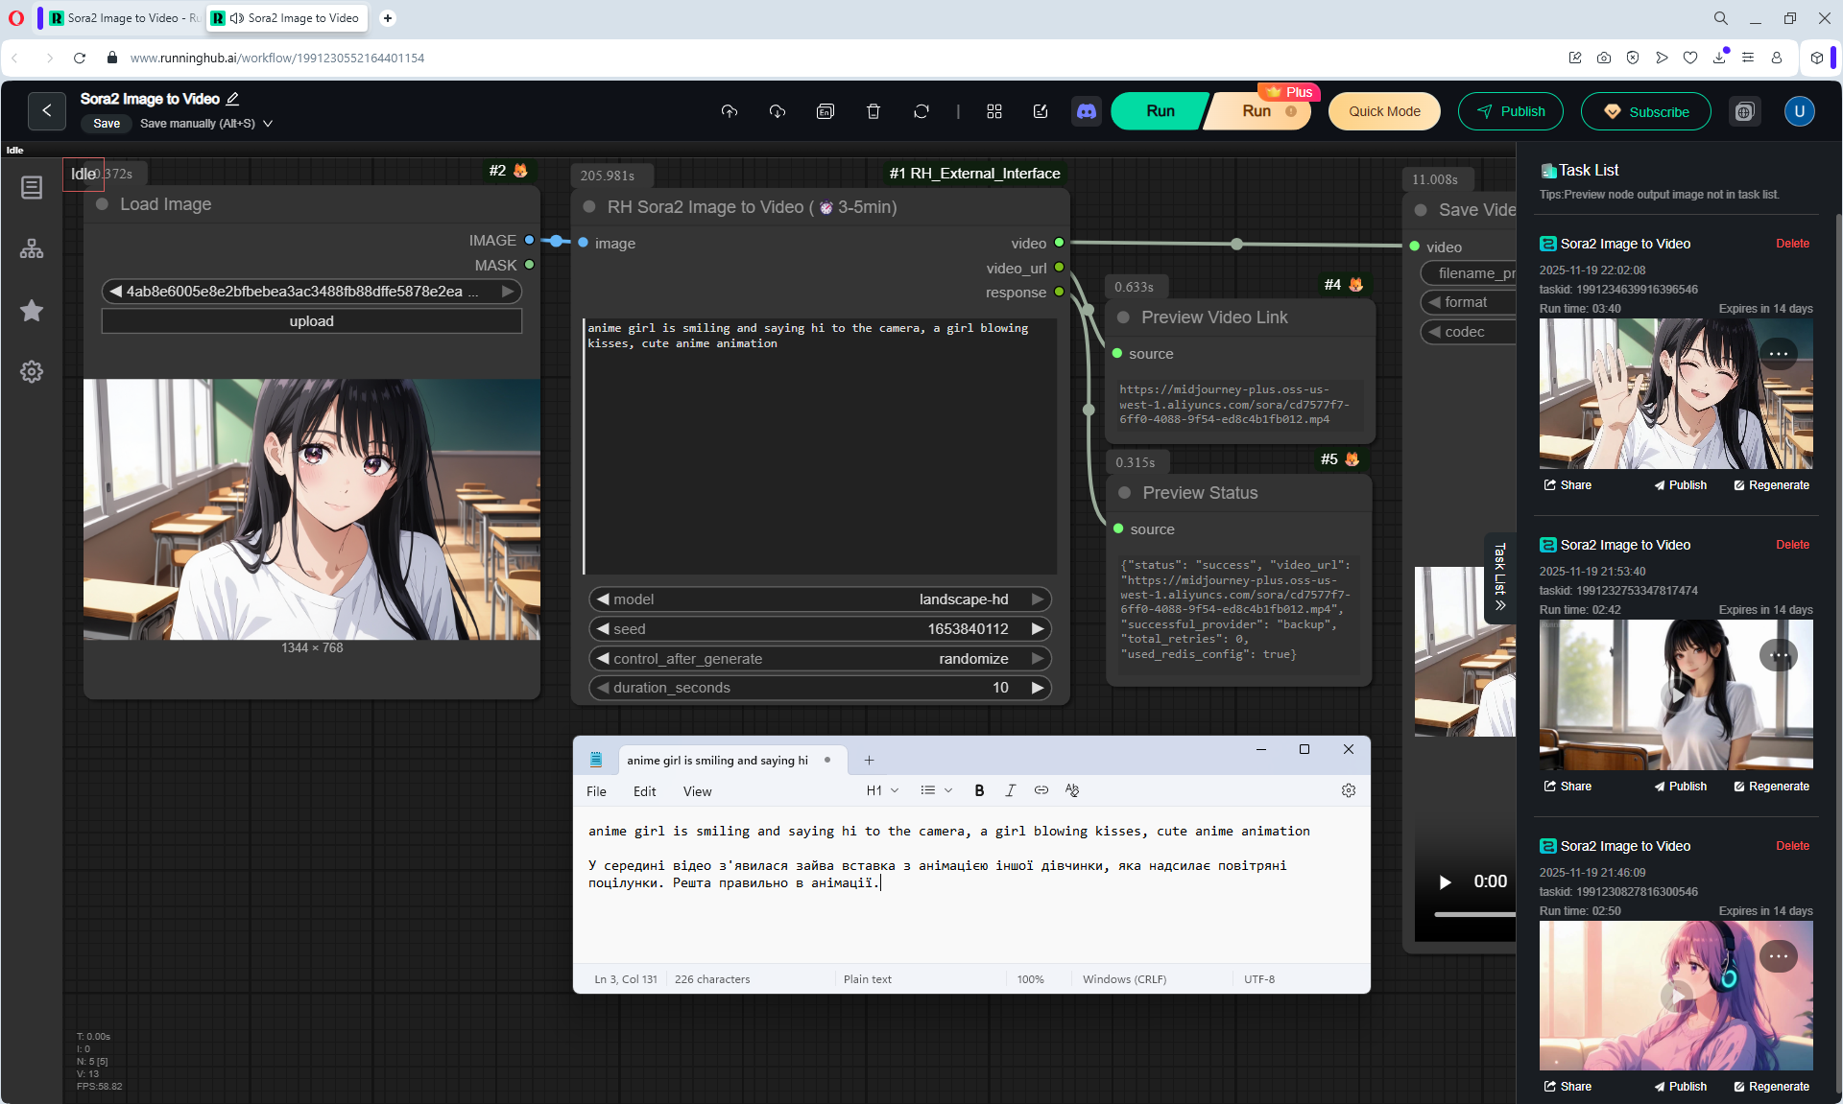
Task: Click the refresh icon in workflow toolbar
Action: point(921,111)
